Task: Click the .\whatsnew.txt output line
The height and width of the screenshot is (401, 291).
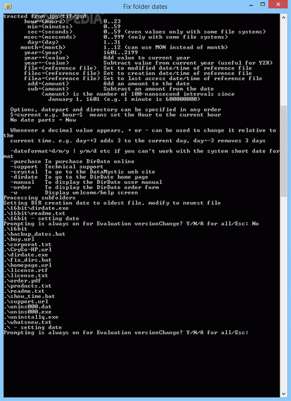Action: click(x=27, y=322)
